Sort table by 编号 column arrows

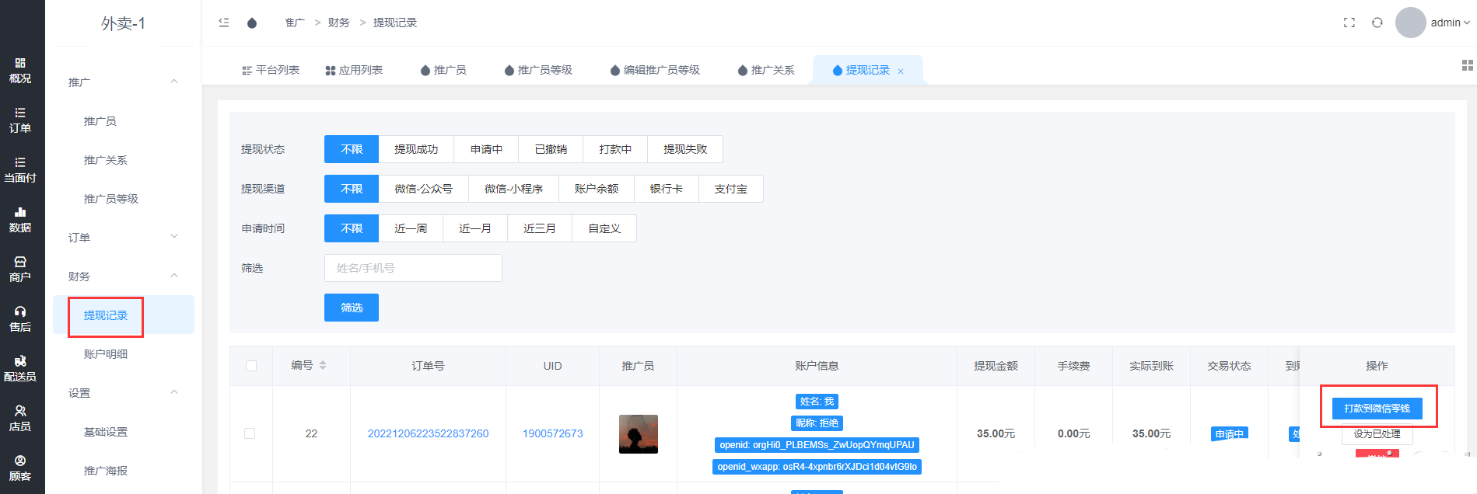point(323,365)
